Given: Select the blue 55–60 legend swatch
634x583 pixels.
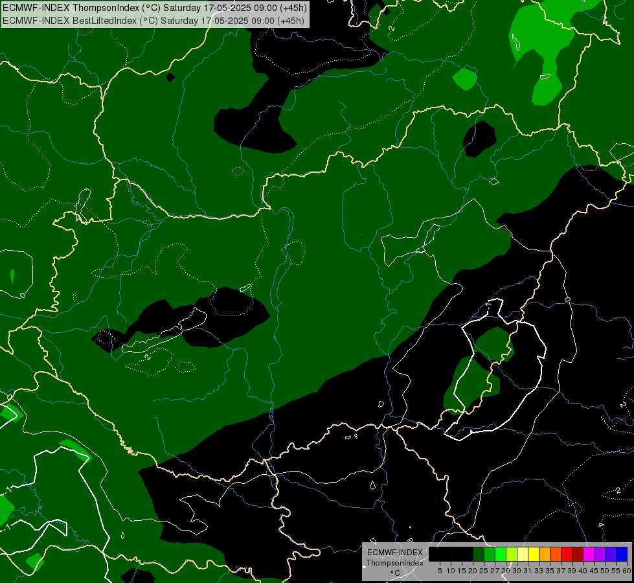Looking at the screenshot, I should [622, 554].
